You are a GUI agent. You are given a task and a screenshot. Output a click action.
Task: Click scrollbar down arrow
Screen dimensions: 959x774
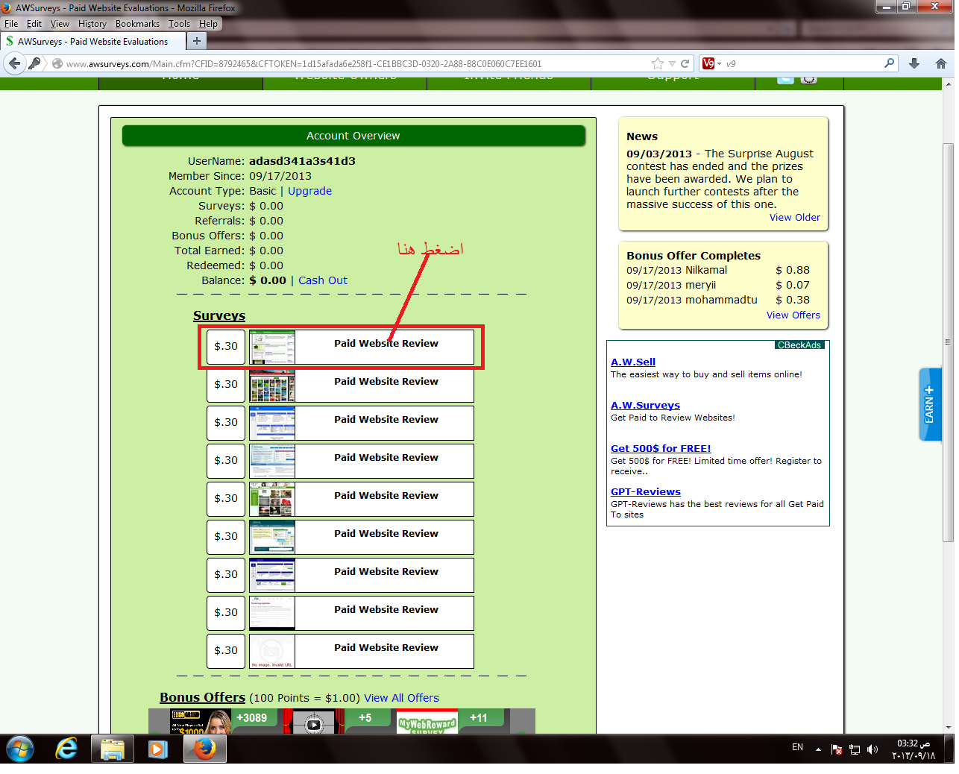tap(949, 728)
